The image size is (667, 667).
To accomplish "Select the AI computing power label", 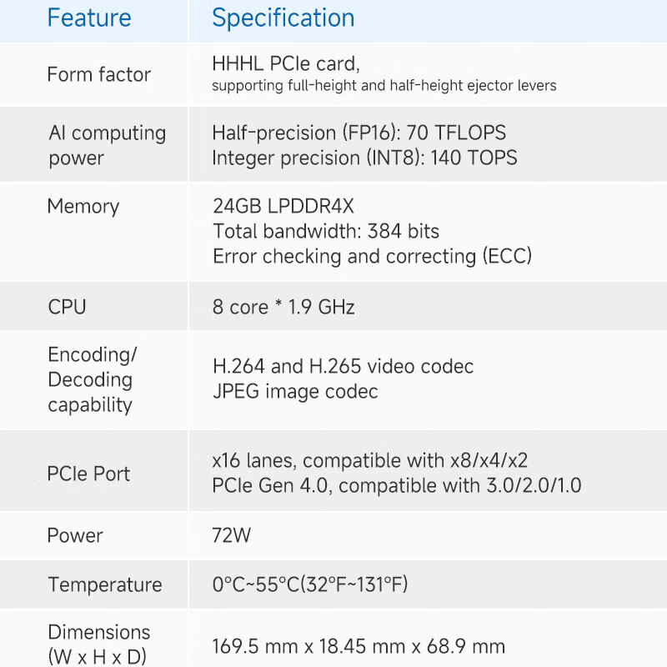I will (x=107, y=145).
